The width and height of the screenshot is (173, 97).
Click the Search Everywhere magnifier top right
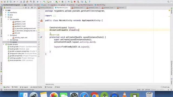click(168, 2)
